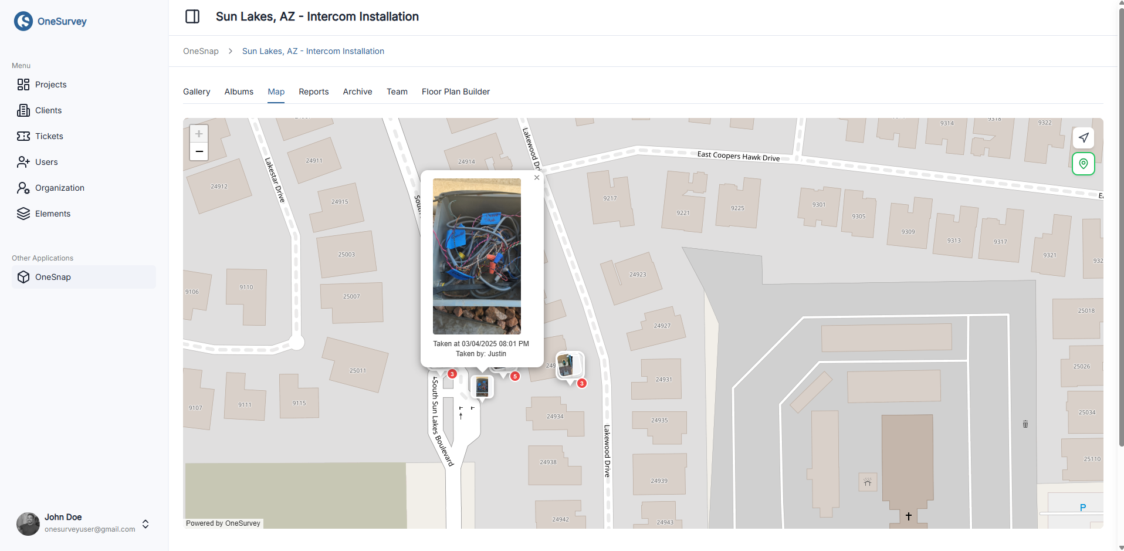The width and height of the screenshot is (1124, 551).
Task: Click the trash icon shown on the map
Action: coord(1025,424)
